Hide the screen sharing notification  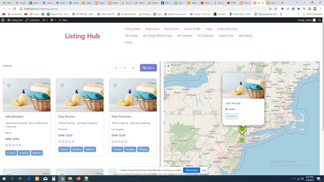coord(204,170)
